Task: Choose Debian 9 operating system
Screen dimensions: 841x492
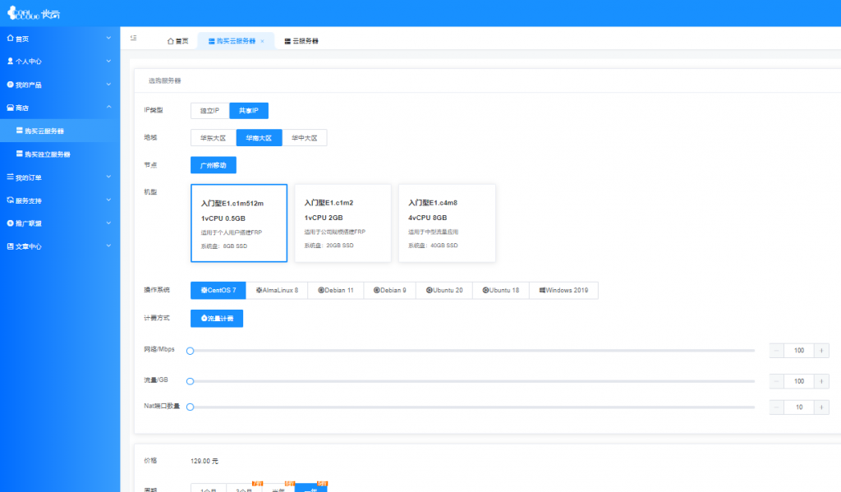Action: point(390,290)
